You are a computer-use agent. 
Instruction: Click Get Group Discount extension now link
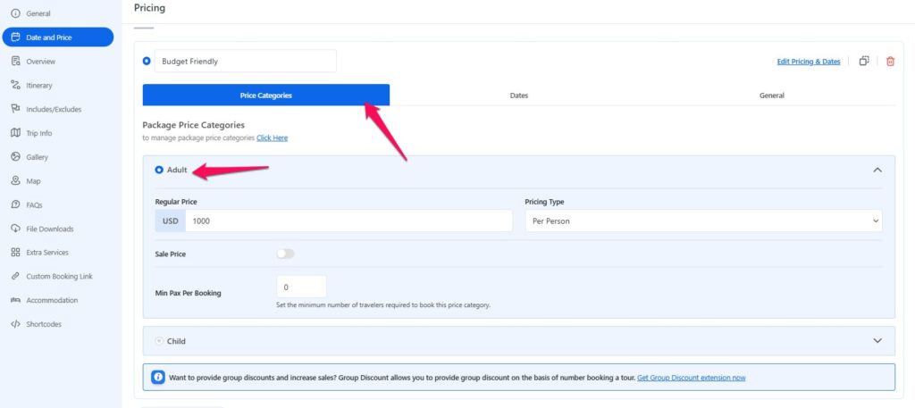coord(691,378)
